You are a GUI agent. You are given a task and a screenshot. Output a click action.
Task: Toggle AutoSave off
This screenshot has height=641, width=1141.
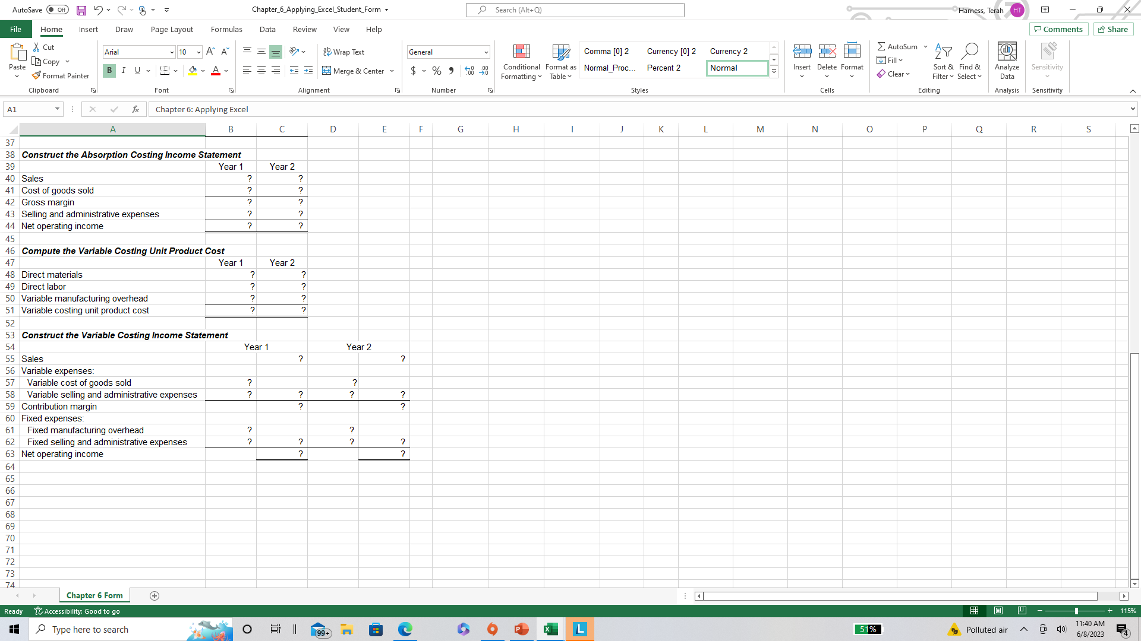click(58, 9)
